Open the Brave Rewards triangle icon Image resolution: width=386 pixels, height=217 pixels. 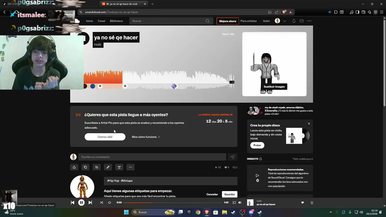[290, 12]
